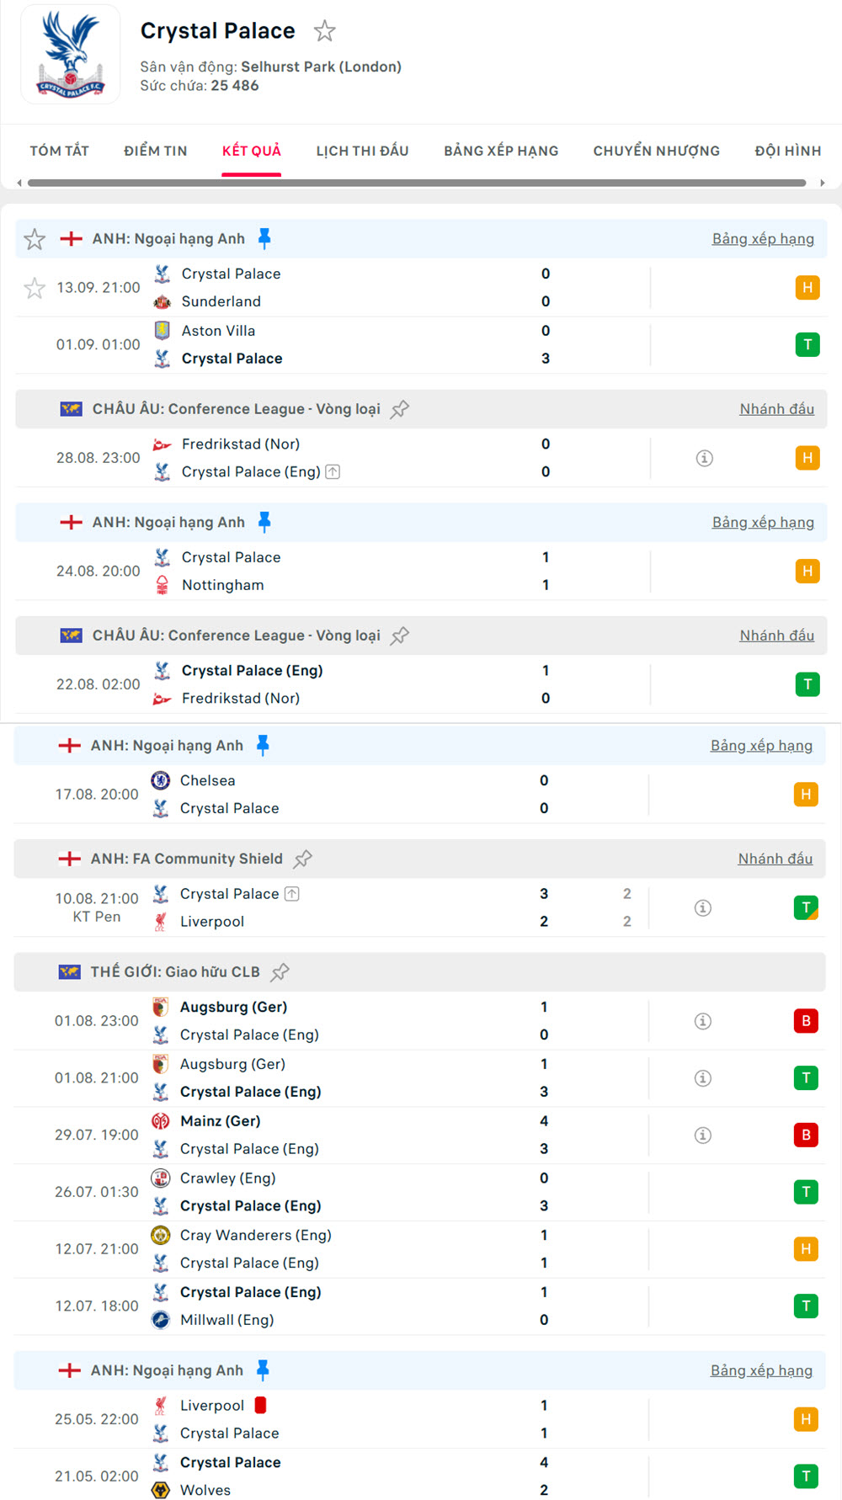The width and height of the screenshot is (842, 1500).
Task: Switch to the LỊCH THI ĐẤU tab
Action: [362, 151]
